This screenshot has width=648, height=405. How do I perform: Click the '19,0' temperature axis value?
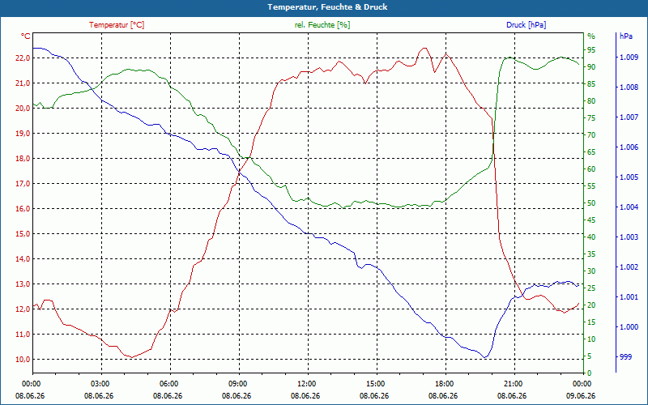pyautogui.click(x=23, y=134)
